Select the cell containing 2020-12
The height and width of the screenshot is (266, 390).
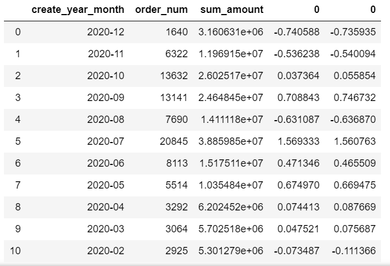pyautogui.click(x=106, y=32)
